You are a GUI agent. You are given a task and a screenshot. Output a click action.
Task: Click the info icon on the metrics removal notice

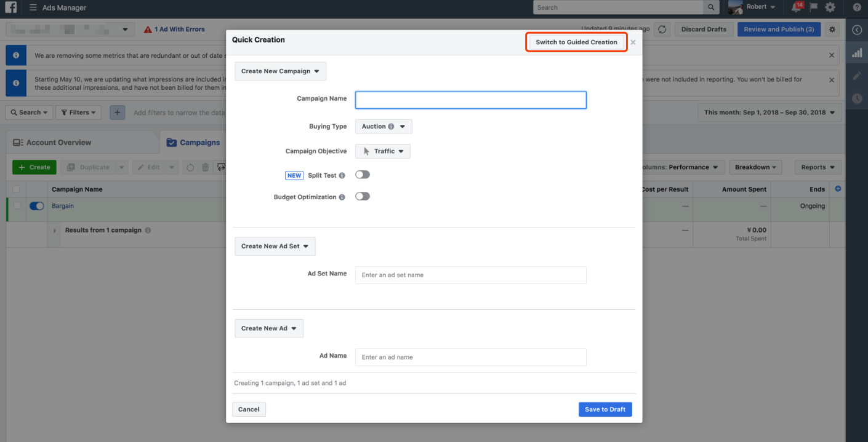[x=16, y=55]
